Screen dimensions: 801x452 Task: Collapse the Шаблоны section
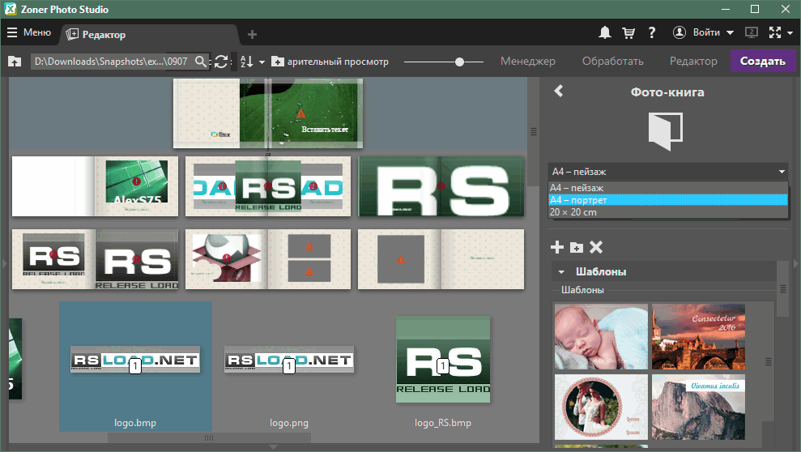(561, 271)
